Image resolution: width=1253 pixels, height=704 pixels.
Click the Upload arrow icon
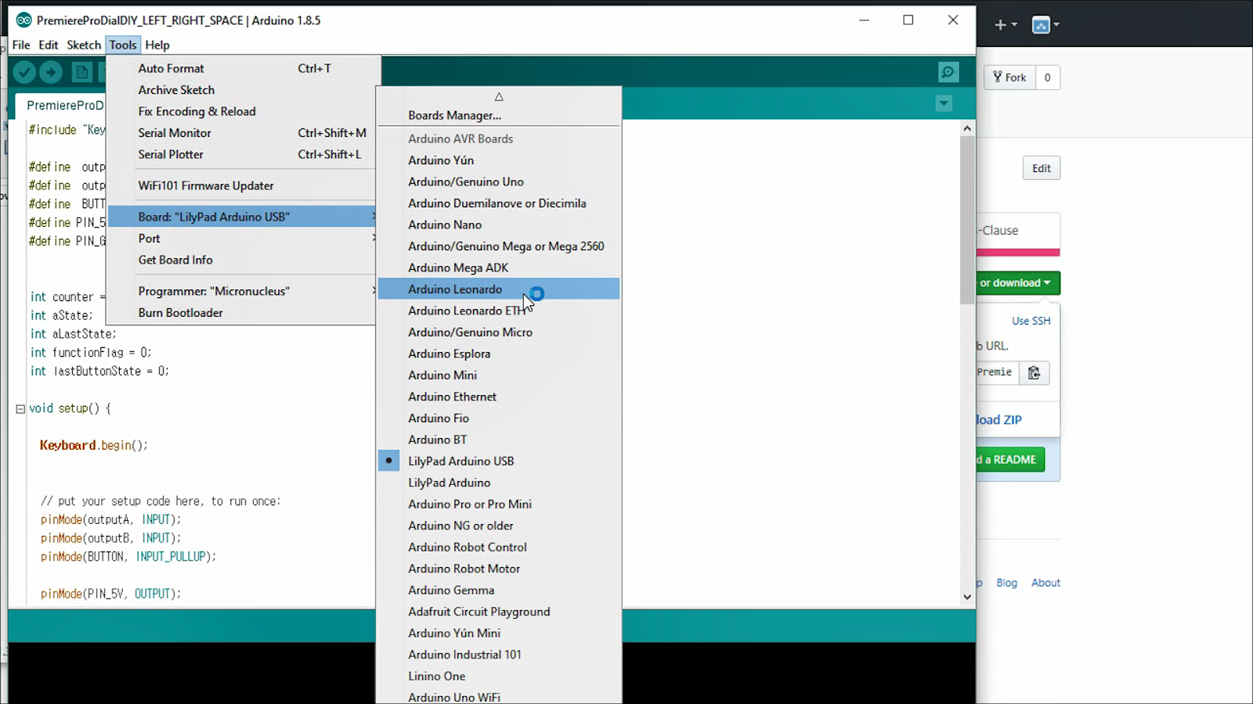[51, 73]
